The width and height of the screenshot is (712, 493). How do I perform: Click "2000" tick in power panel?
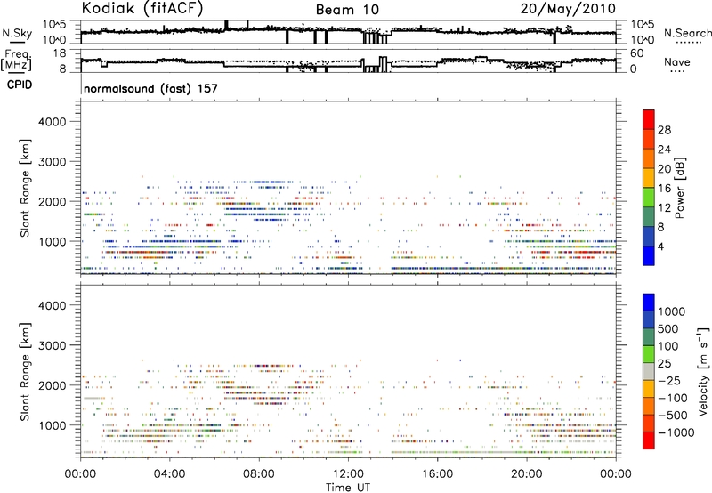[53, 201]
